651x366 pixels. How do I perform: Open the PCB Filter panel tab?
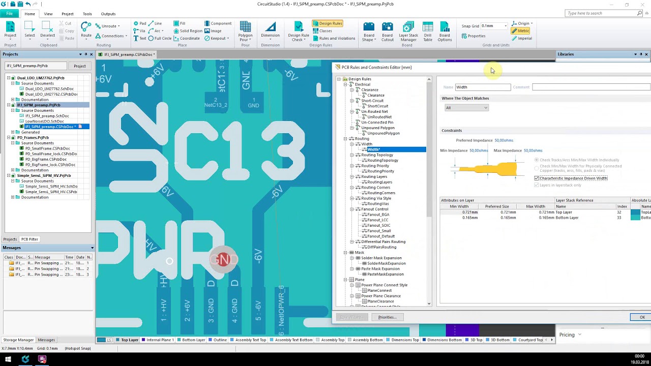point(29,239)
